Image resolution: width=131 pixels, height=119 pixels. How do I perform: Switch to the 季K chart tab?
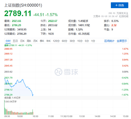(42, 41)
